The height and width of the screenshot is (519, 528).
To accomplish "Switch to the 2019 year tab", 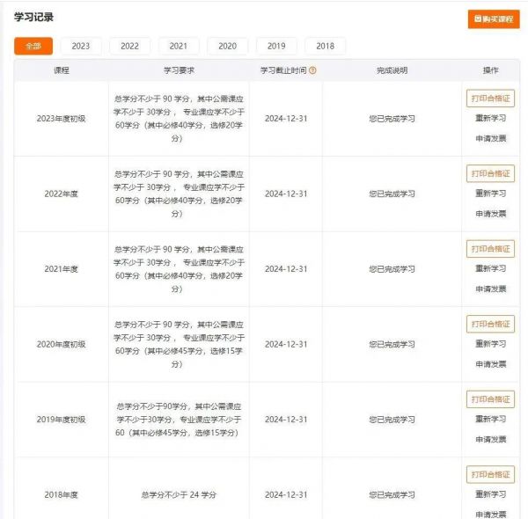I will pos(276,46).
